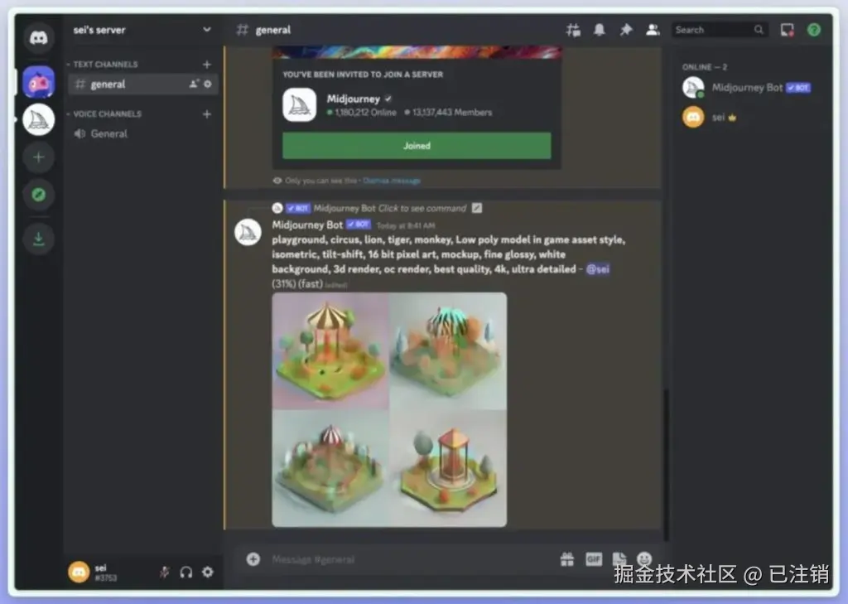848x604 pixels.
Task: Open Help question mark icon
Action: click(814, 30)
